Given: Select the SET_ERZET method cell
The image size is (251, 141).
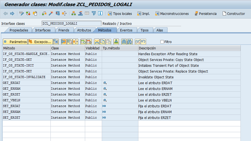Looking at the screenshot, I should tap(27, 118).
